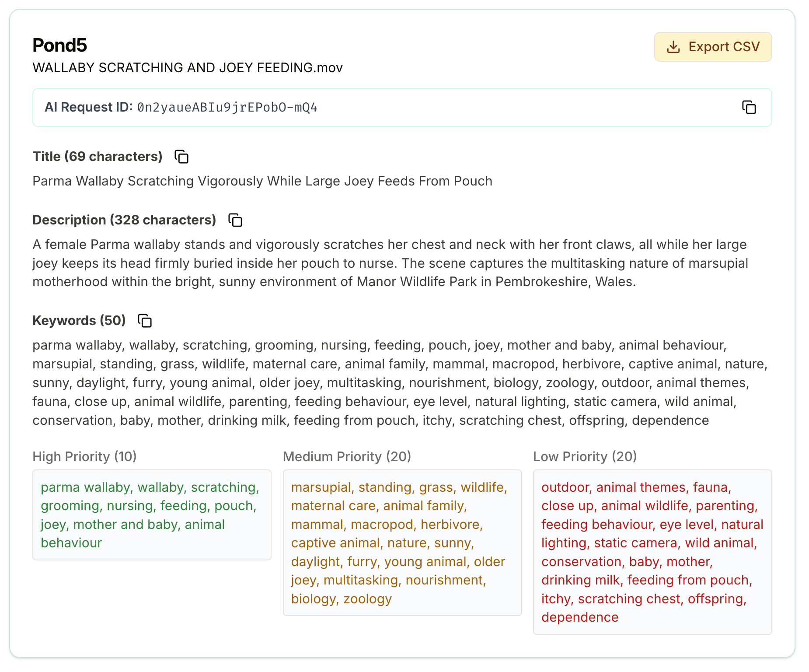Copy all 50 keywords
809x672 pixels.
tap(145, 321)
